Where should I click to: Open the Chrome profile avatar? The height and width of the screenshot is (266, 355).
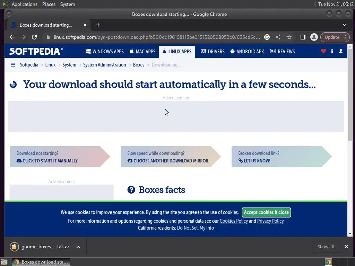(x=314, y=37)
